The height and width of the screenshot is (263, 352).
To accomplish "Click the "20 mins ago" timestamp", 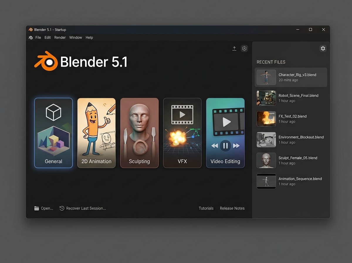I will tap(288, 80).
